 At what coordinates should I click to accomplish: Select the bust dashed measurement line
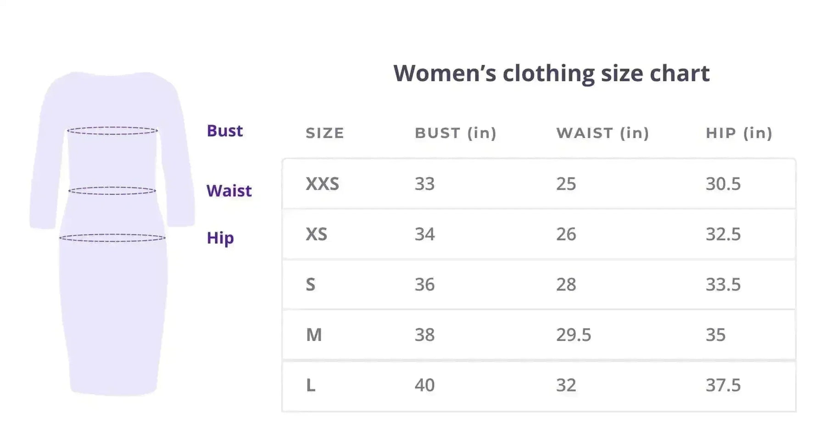(x=112, y=131)
